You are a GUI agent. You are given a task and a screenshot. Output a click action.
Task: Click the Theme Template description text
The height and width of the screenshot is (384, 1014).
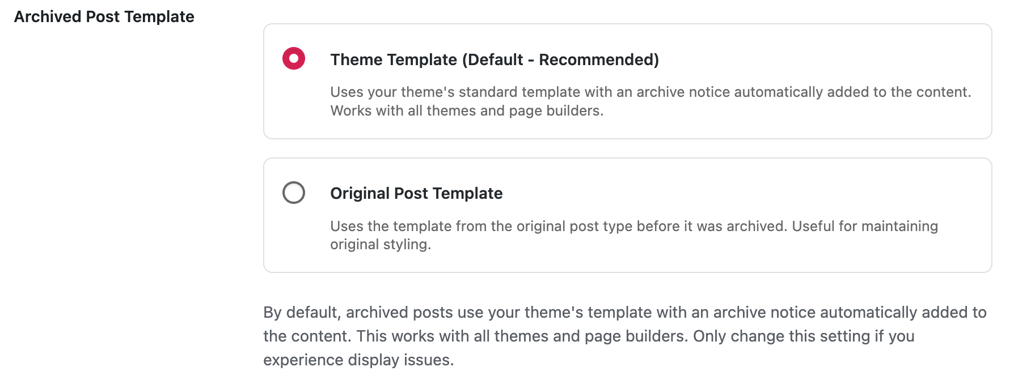pos(650,101)
